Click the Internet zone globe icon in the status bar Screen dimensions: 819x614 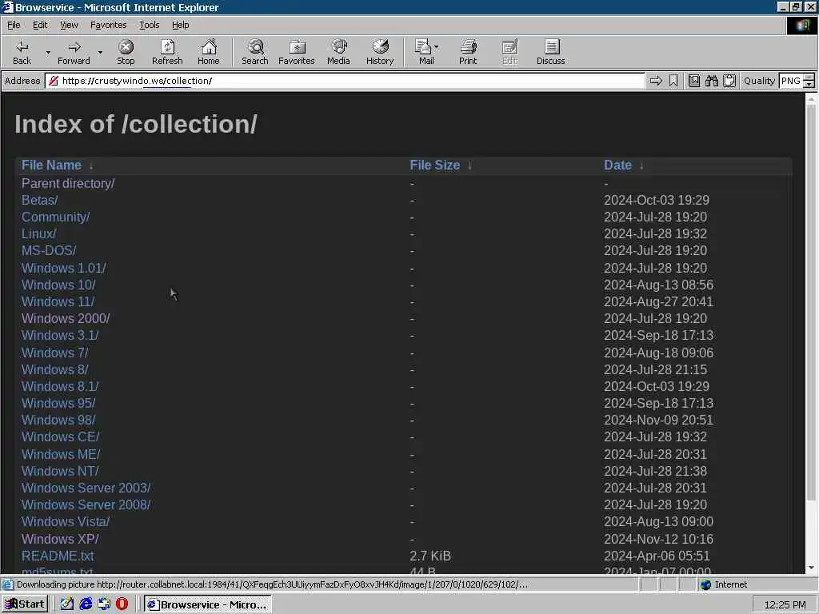[705, 584]
